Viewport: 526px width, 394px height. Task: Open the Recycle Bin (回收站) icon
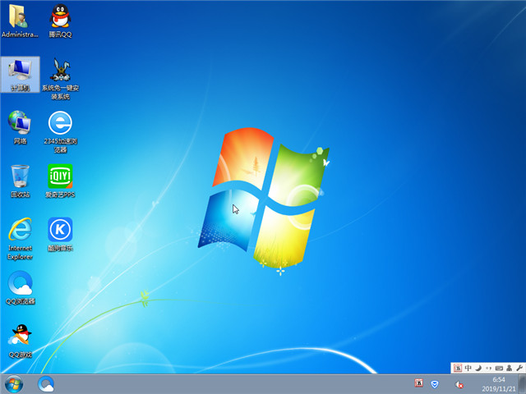(20, 181)
